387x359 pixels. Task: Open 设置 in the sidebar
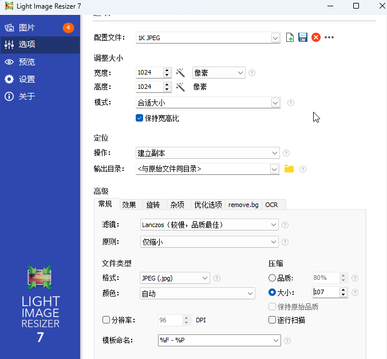(27, 79)
